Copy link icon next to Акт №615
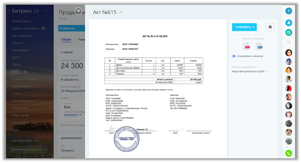The image size is (301, 163). tap(121, 12)
